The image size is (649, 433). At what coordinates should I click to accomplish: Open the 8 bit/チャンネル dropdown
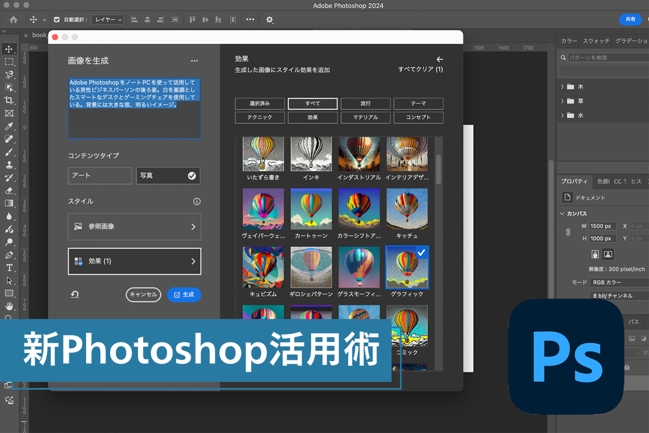(619, 296)
